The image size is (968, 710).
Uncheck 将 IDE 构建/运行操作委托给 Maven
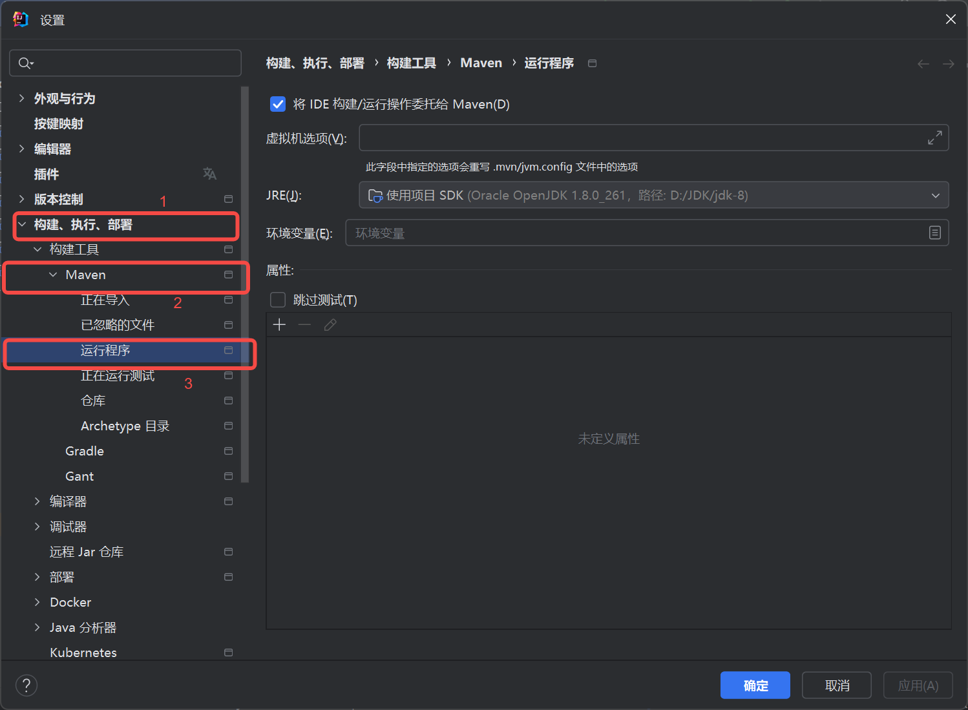point(277,104)
